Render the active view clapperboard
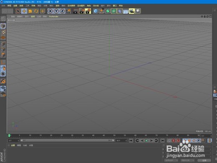Image resolution: width=217 pixels, height=163 pixels. [x=76, y=11]
